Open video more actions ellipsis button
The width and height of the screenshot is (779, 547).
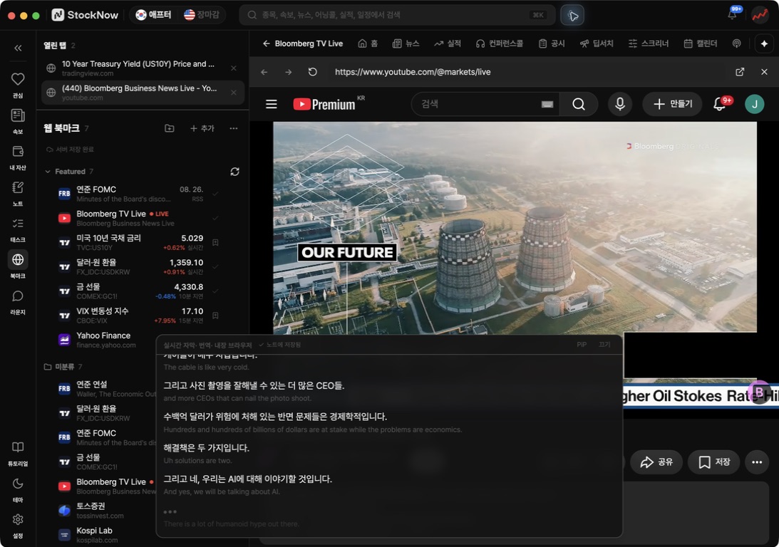tap(757, 462)
